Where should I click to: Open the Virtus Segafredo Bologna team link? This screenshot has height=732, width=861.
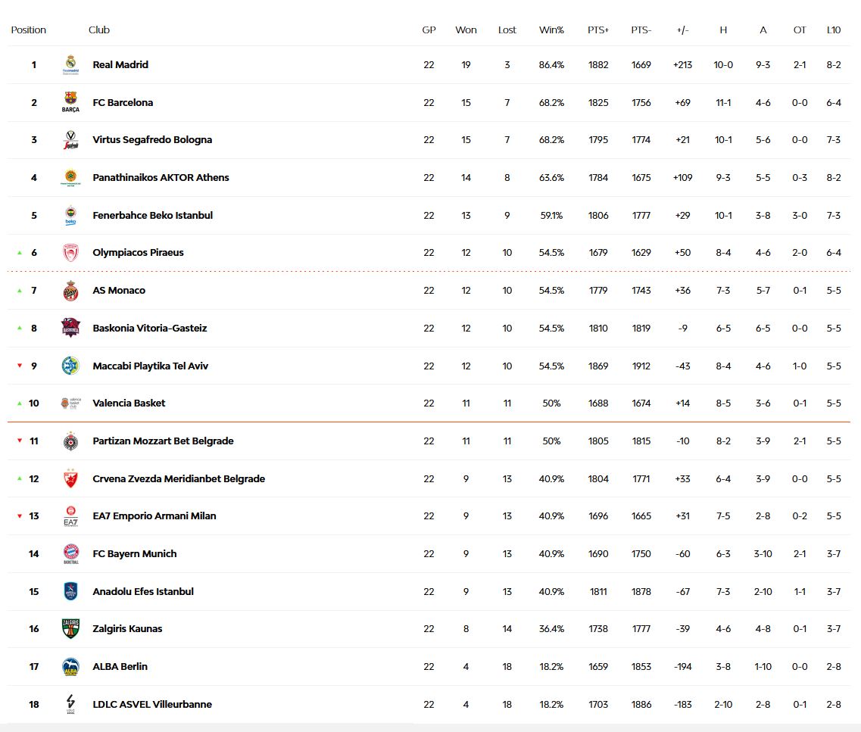click(152, 140)
